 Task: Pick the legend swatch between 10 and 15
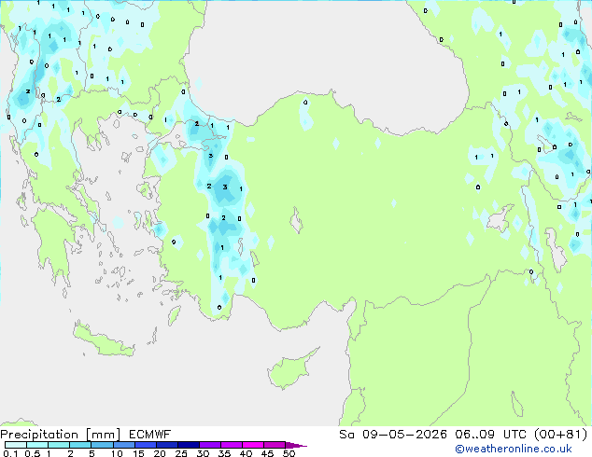(x=124, y=445)
